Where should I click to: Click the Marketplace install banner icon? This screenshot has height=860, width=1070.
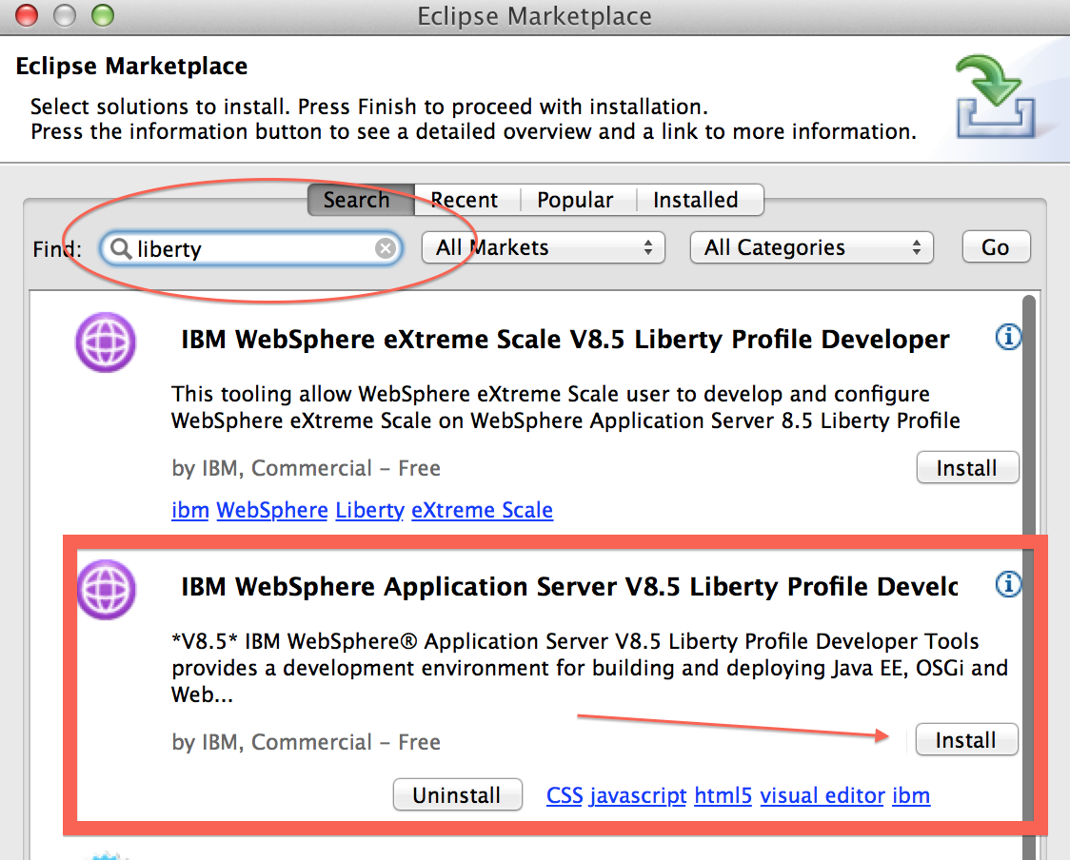coord(996,97)
